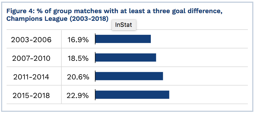Image resolution: width=255 pixels, height=114 pixels.
Task: Select the 2007-2010 row label
Action: point(31,58)
